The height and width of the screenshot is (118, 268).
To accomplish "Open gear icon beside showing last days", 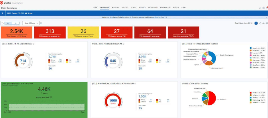I will [51, 97].
